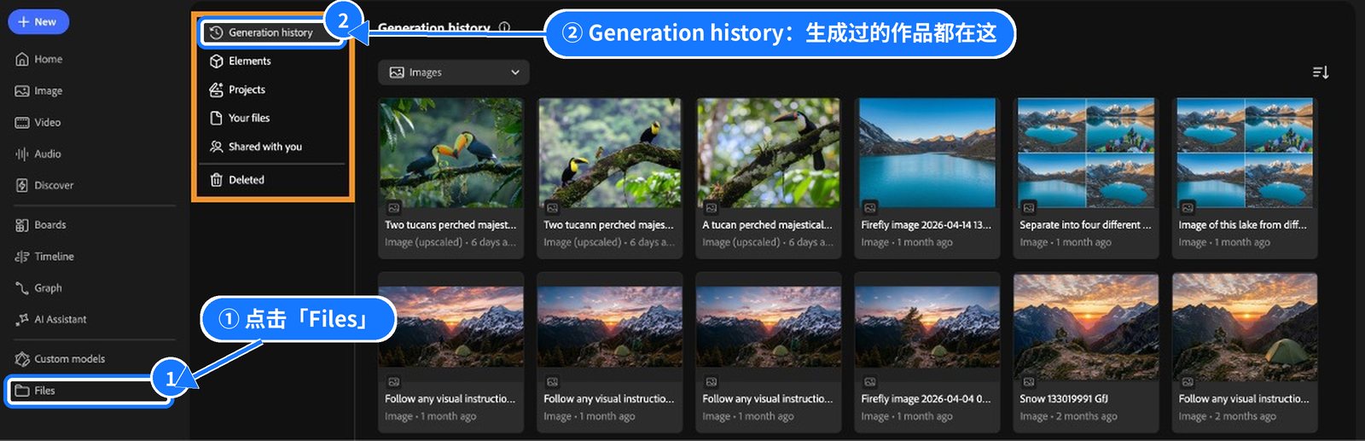Click image type icon on Firefly 2026-04-14 card
This screenshot has width=1365, height=441.
click(x=869, y=207)
